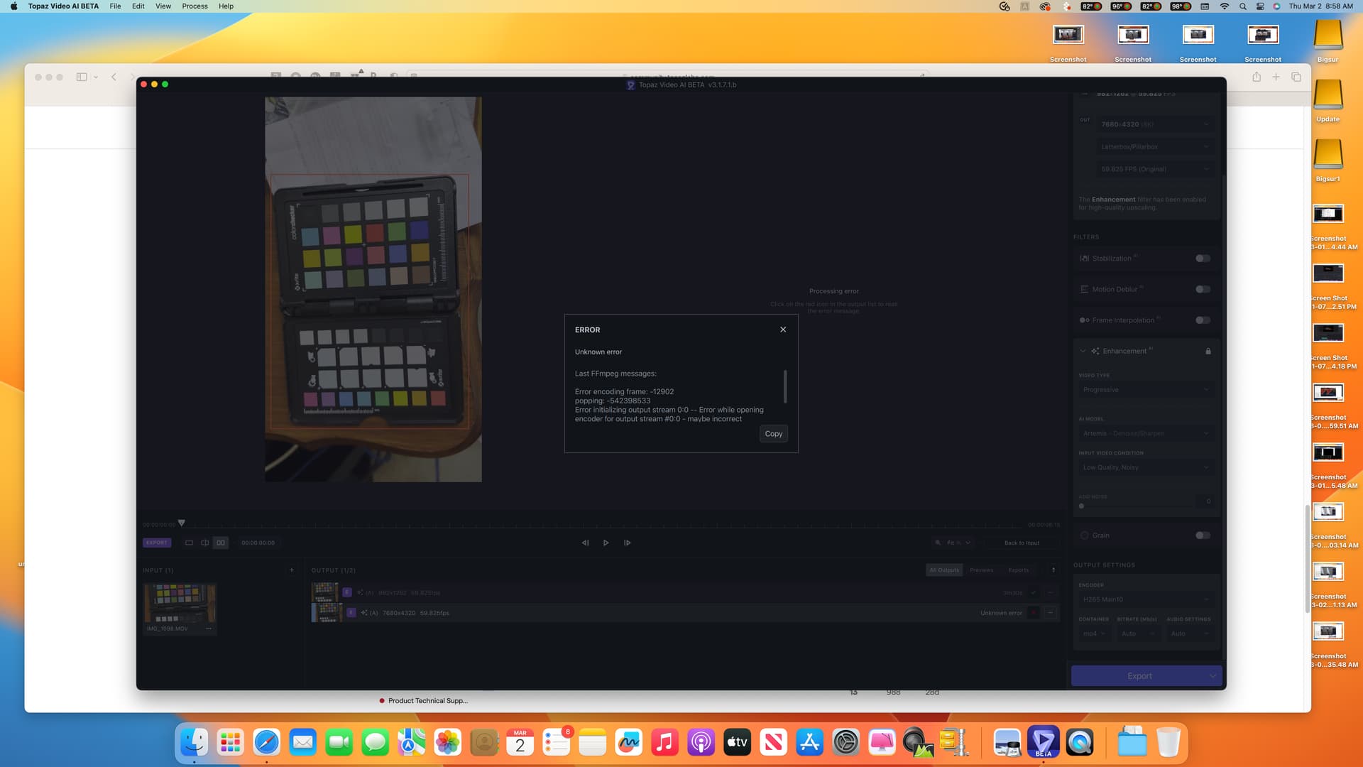Select the IMG_1098.MOV input thumbnail
This screenshot has height=767, width=1363.
click(180, 603)
